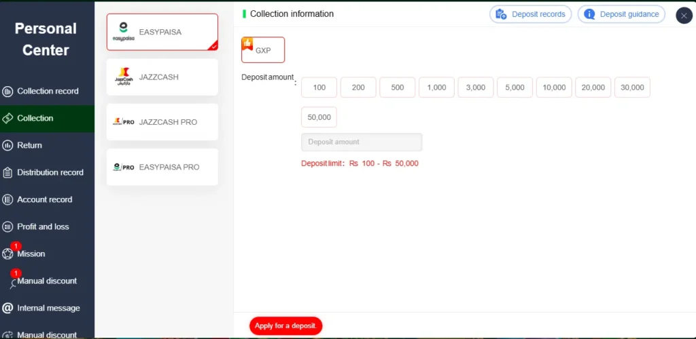696x339 pixels.
Task: Click the Return chart icon
Action: (x=7, y=145)
